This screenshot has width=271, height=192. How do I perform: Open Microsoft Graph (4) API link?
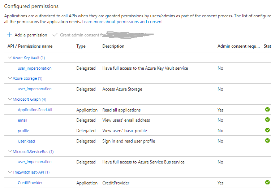[29, 99]
